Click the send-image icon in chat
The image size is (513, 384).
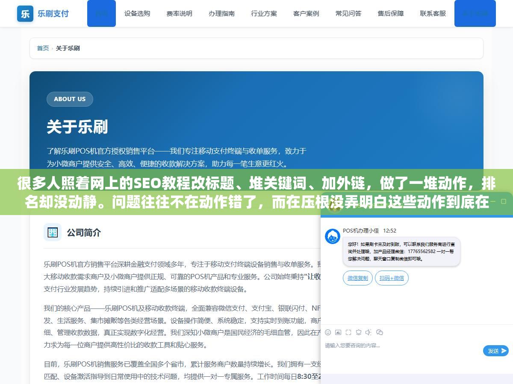pyautogui.click(x=338, y=332)
